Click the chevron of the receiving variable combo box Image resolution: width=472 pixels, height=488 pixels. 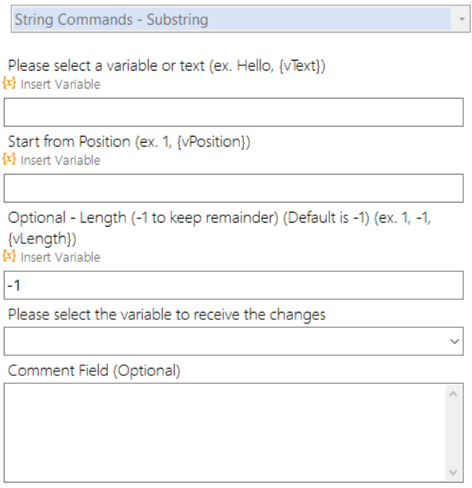[454, 342]
